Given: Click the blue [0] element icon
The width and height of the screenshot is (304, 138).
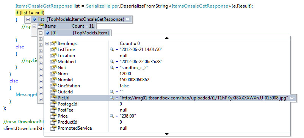Looking at the screenshot, I should coord(47,33).
